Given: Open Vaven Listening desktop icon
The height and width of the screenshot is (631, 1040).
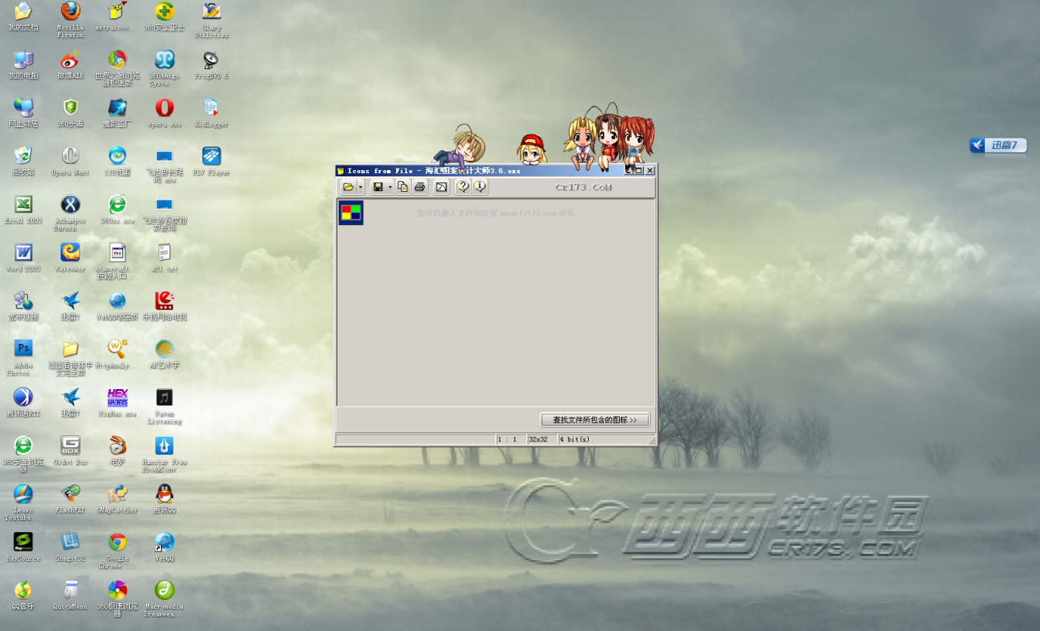Looking at the screenshot, I should point(164,406).
